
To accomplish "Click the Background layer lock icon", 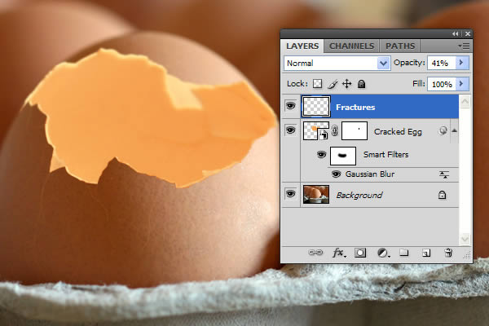I will click(442, 195).
